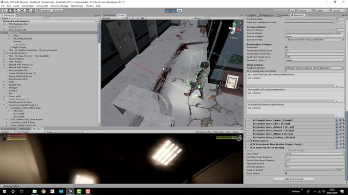Select Player HUD in Hierarchy
This screenshot has width=348, height=195.
(15, 96)
